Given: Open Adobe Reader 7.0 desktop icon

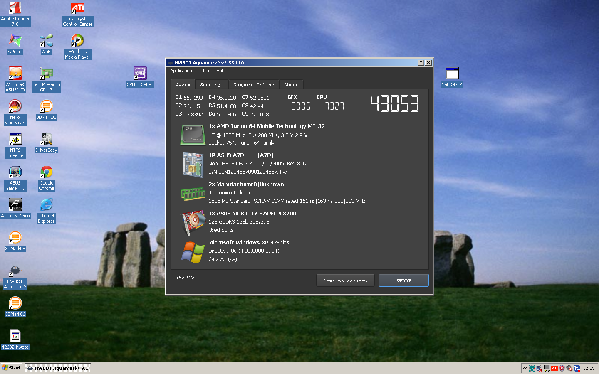Looking at the screenshot, I should click(x=15, y=14).
